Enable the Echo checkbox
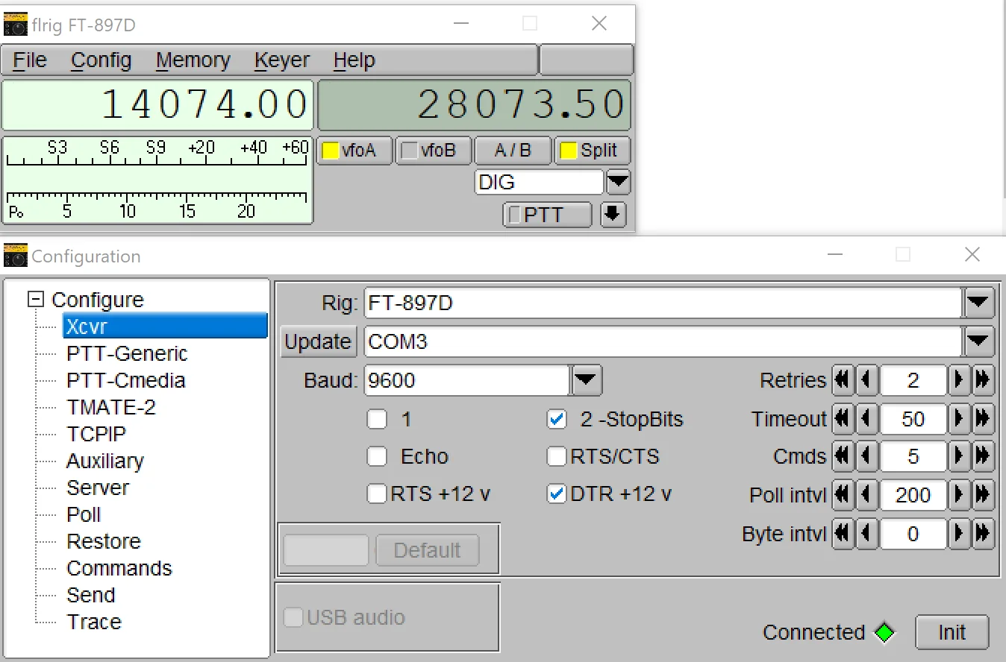Screen dimensions: 1006x662 click(377, 456)
